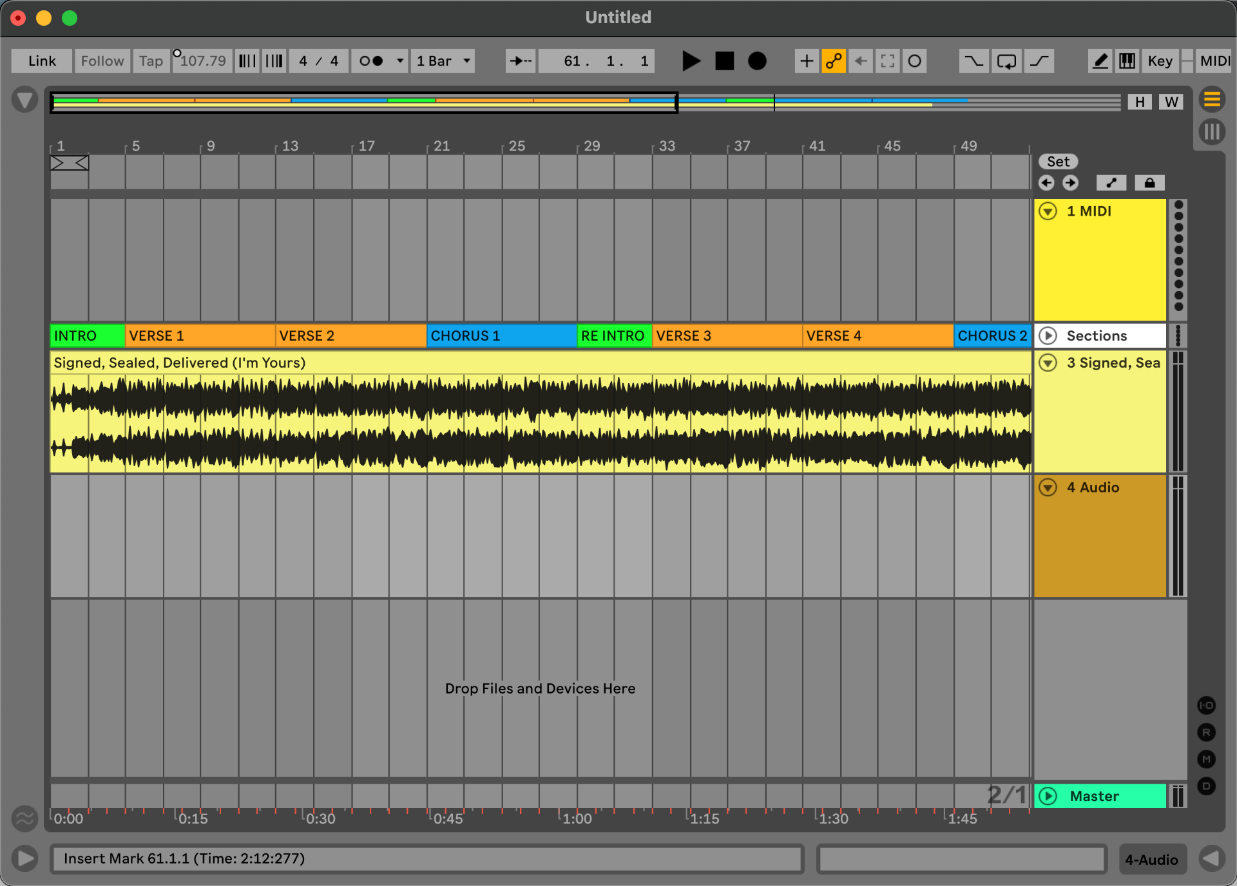Select the VERSE 1 section clip

[200, 335]
